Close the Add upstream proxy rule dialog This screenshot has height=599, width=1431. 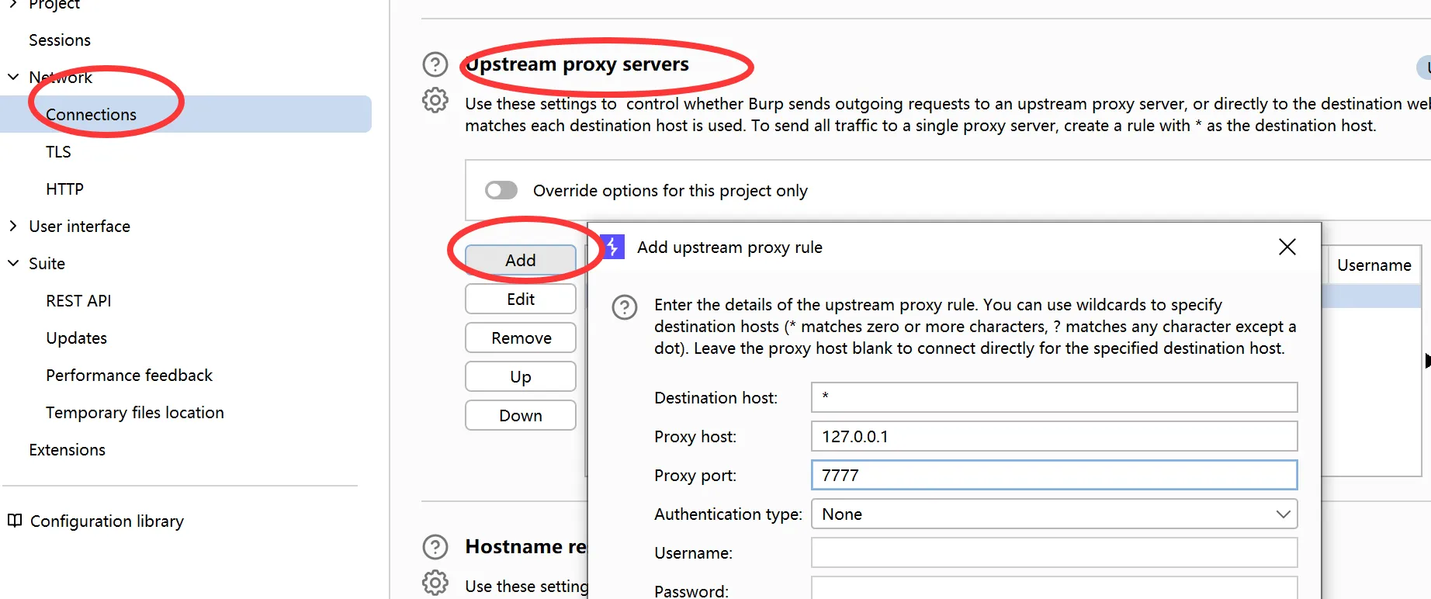(x=1287, y=247)
